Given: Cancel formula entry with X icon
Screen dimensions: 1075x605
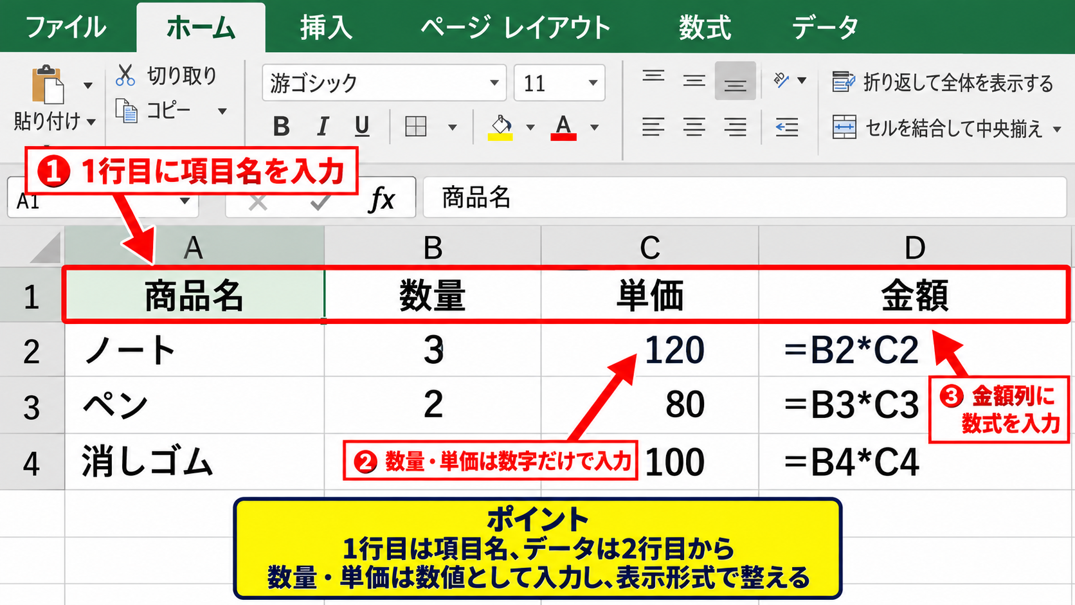Looking at the screenshot, I should tap(258, 203).
